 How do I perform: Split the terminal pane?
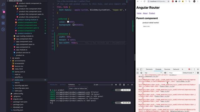click(x=120, y=85)
